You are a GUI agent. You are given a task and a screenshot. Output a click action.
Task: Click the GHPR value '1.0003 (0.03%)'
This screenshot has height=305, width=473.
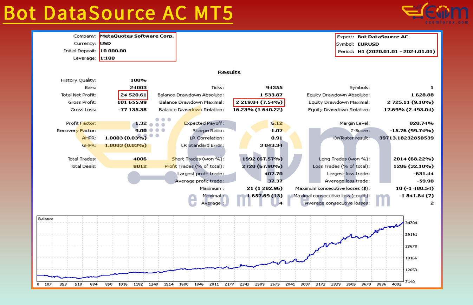click(x=126, y=145)
